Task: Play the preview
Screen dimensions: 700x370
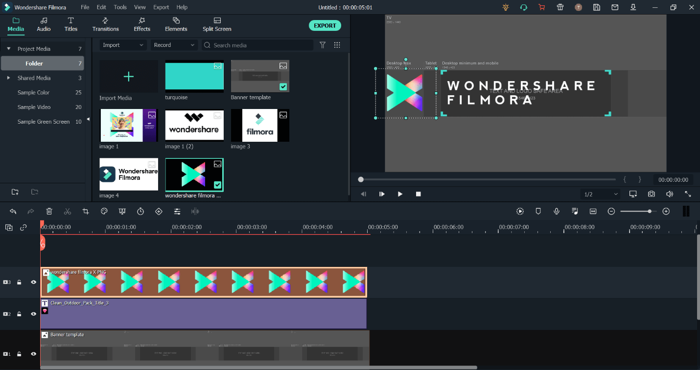Action: [x=400, y=194]
